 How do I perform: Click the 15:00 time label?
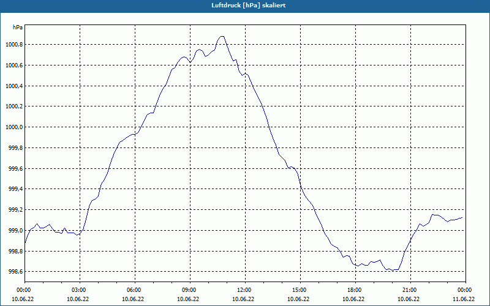(x=300, y=290)
